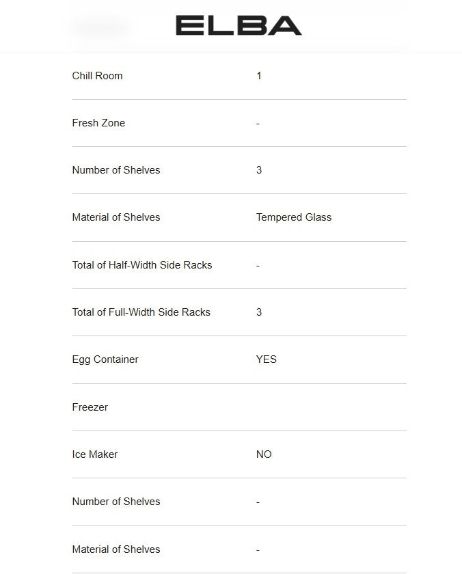Viewport: 462px width, 574px height.
Task: Click Number of Shelves label below Ice Maker
Action: [x=116, y=502]
